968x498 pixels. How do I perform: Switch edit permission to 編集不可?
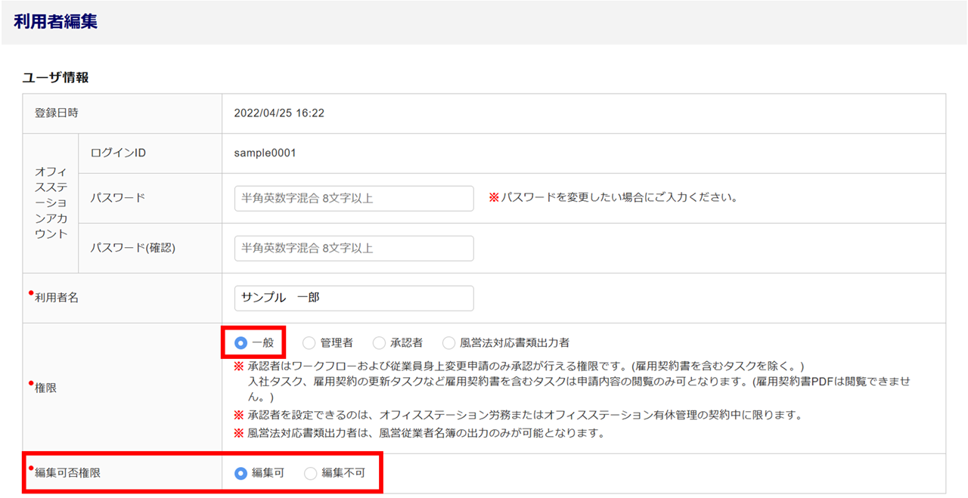tap(311, 474)
